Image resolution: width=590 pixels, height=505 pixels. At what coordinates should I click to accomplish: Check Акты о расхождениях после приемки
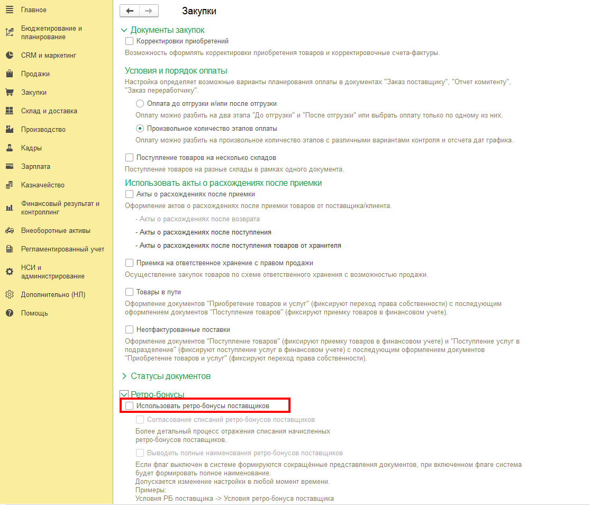(x=130, y=194)
